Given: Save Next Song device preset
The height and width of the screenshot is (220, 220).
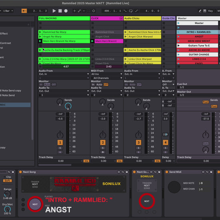Looking at the screenshot, I should (x=127, y=172).
